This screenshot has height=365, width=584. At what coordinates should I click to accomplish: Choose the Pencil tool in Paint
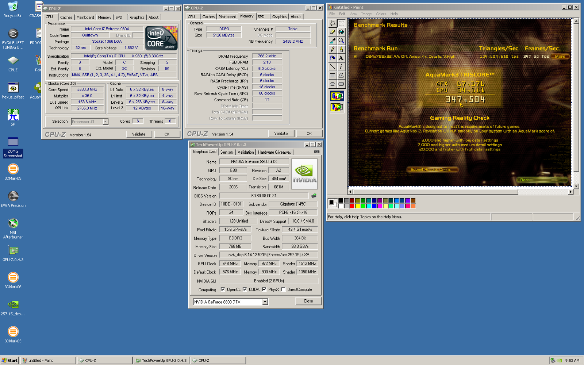click(x=333, y=49)
